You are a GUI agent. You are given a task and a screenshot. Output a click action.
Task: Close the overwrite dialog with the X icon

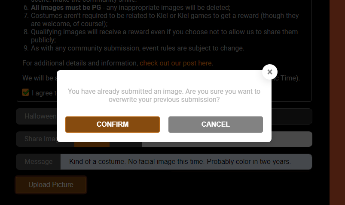click(x=270, y=72)
